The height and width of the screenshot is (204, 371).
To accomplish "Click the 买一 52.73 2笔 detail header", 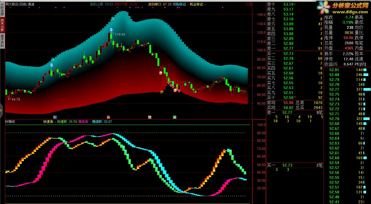I will 295,165.
